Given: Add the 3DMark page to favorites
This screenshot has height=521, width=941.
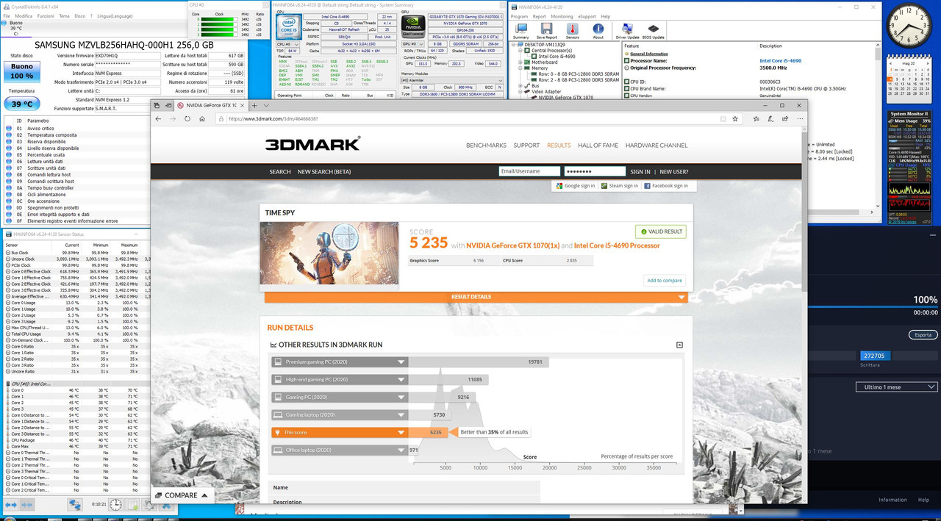Looking at the screenshot, I should pyautogui.click(x=734, y=118).
